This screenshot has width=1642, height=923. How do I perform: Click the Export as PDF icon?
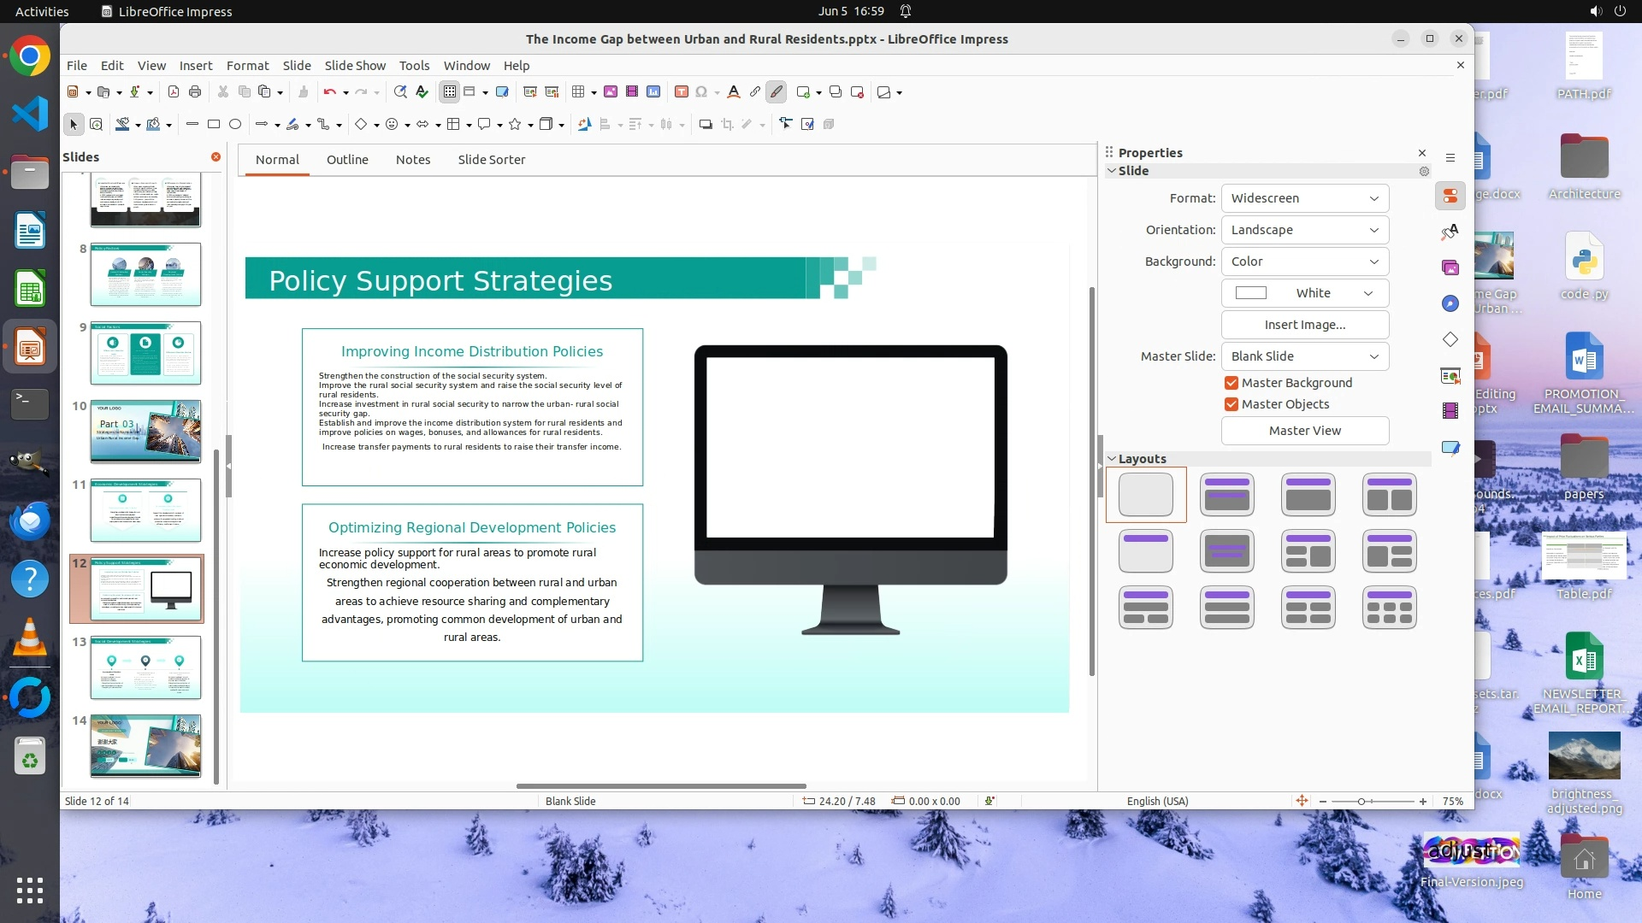pos(174,92)
